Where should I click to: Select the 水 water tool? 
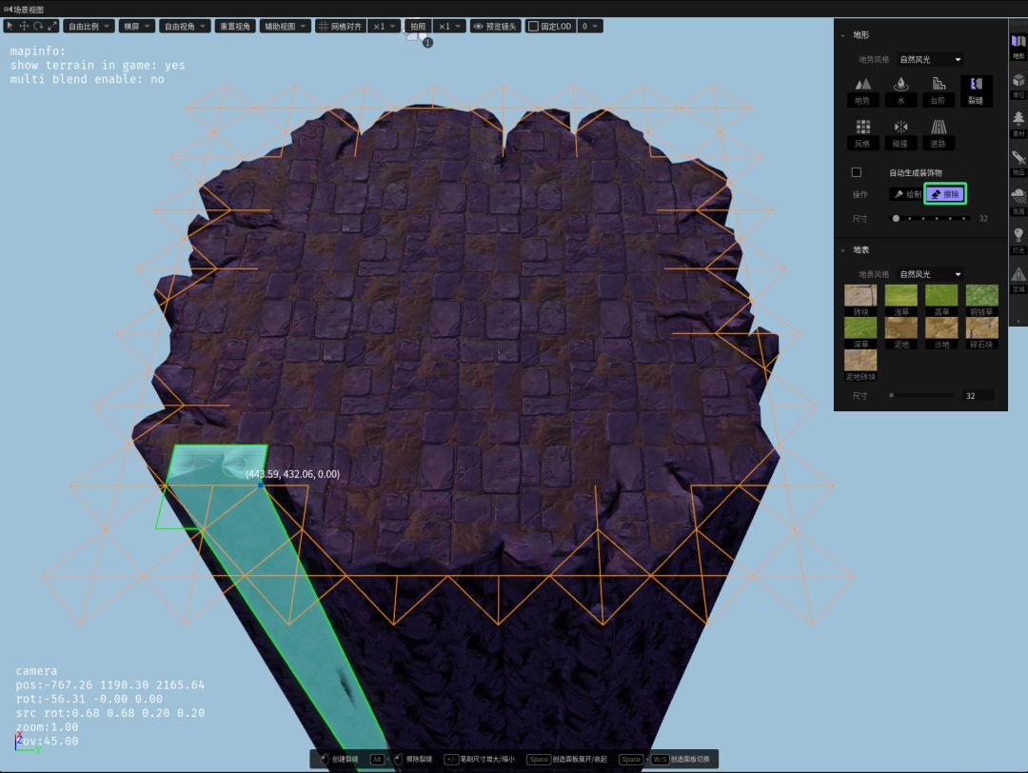(x=900, y=89)
